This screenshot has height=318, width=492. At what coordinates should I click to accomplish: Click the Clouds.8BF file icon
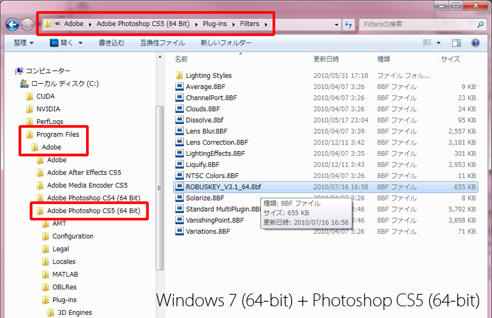point(179,109)
